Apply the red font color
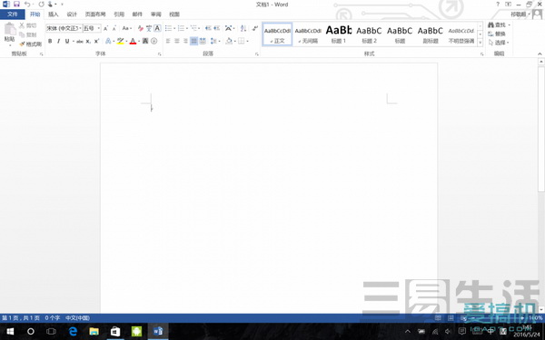Image resolution: width=545 pixels, height=340 pixels. 133,41
